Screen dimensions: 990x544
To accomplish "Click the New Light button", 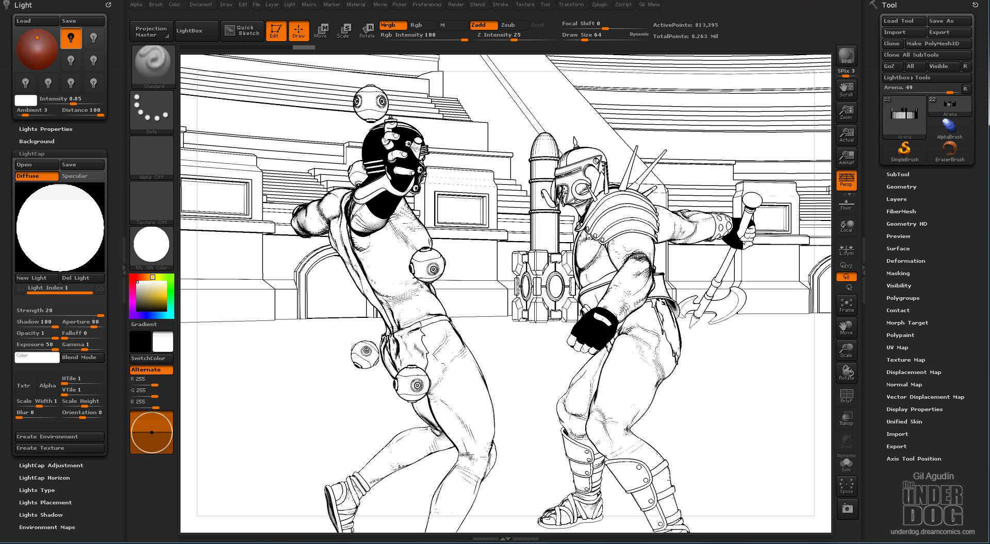I will click(37, 278).
